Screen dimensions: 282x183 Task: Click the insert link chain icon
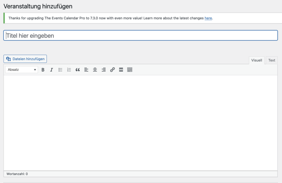coord(112,70)
